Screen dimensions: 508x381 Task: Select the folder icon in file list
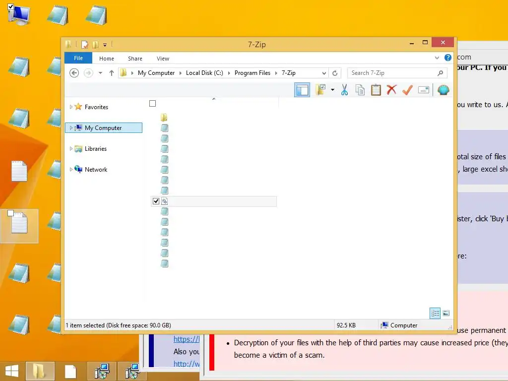click(164, 117)
